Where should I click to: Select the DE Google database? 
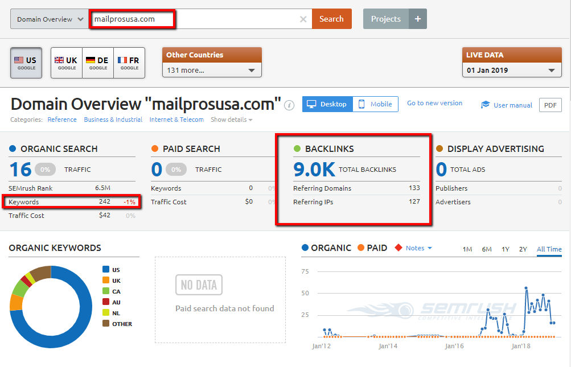click(98, 63)
